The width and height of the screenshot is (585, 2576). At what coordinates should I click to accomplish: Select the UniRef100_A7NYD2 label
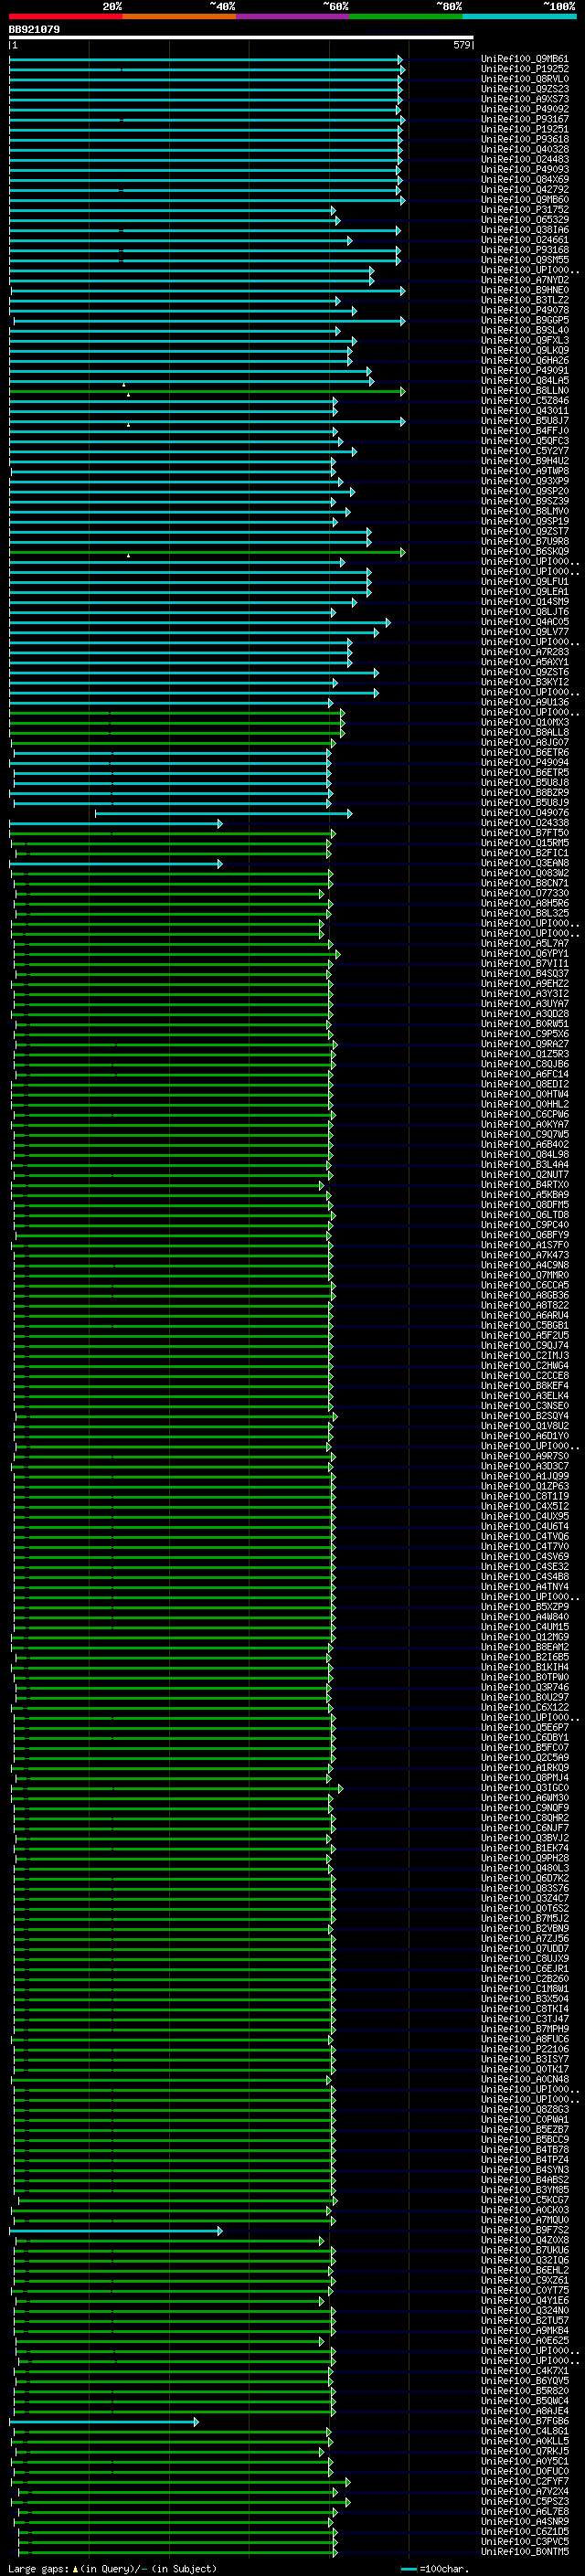point(525,280)
